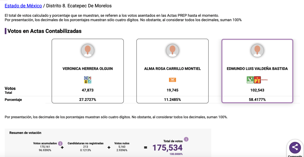Click the Candidaturas no registradas label

[85, 143]
